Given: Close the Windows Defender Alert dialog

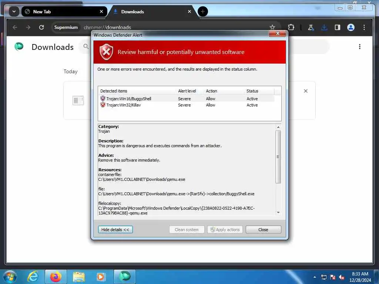Looking at the screenshot, I should click(278, 33).
